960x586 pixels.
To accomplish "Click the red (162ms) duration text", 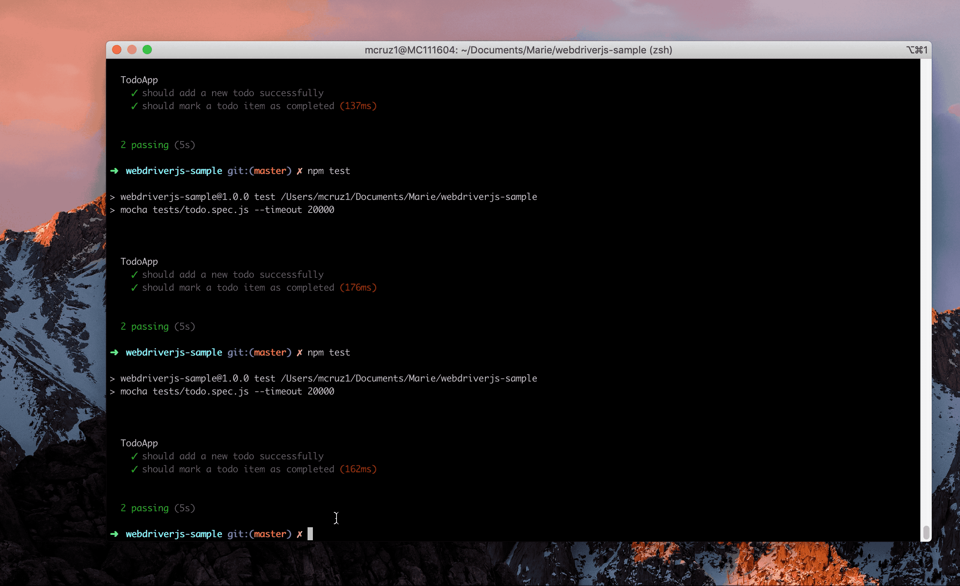I will coord(358,469).
